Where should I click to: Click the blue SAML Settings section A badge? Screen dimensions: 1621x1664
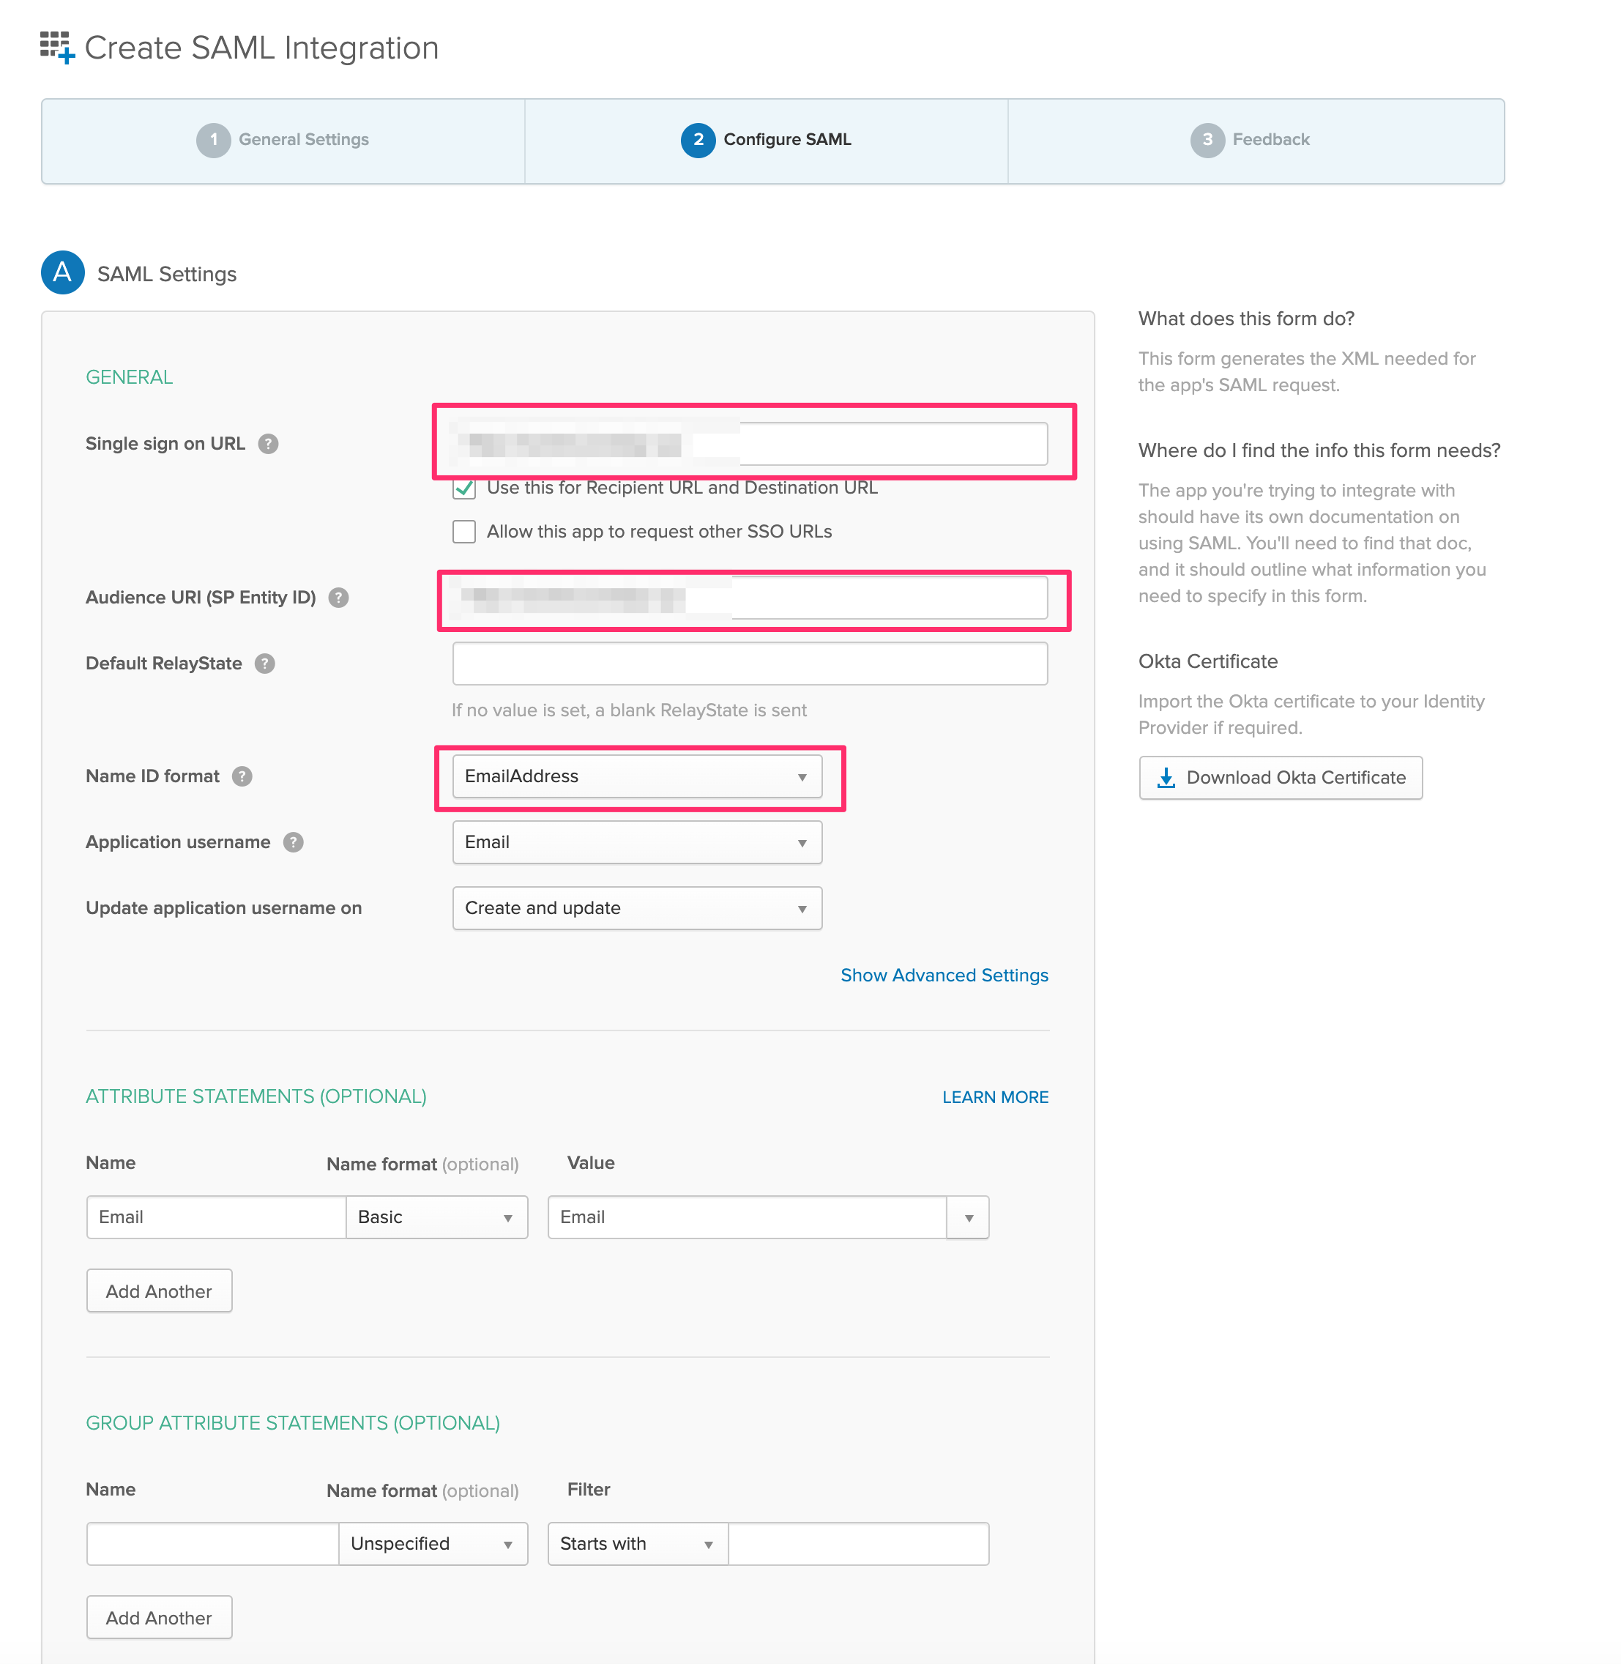[63, 272]
